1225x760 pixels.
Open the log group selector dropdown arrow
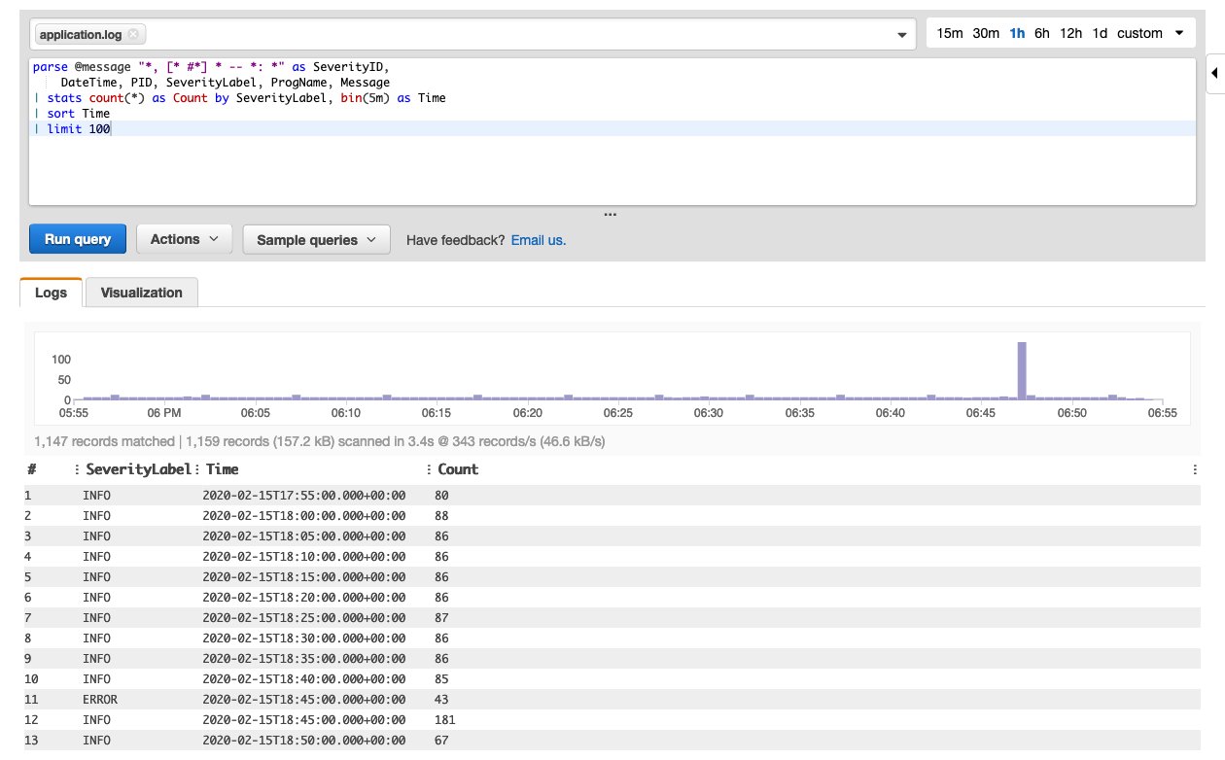(900, 35)
